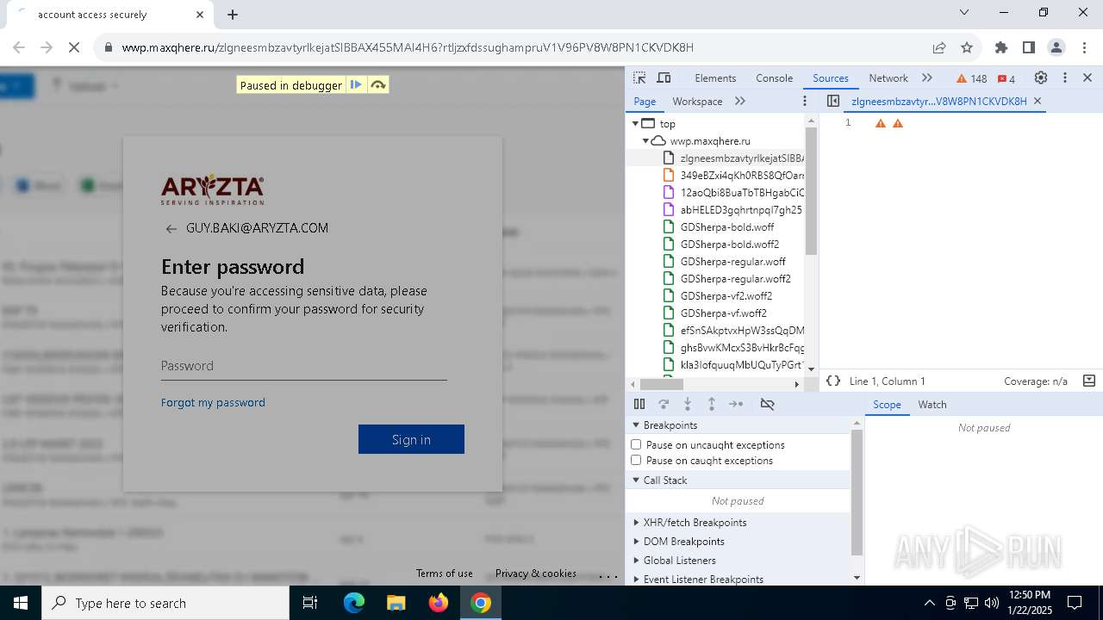Open Firefox from the taskbar

point(439,603)
